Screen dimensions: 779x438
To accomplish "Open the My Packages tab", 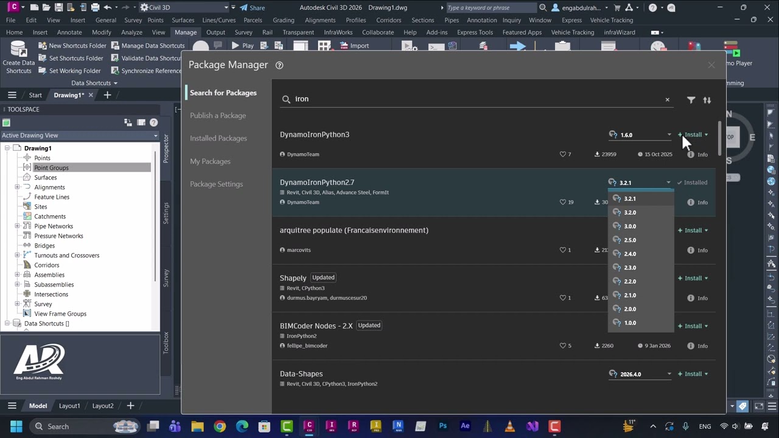I will 210,161.
